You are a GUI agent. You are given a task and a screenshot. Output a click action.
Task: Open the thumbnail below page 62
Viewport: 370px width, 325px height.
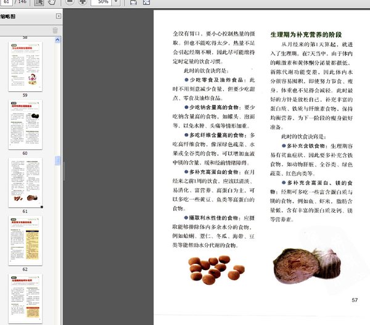25,299
